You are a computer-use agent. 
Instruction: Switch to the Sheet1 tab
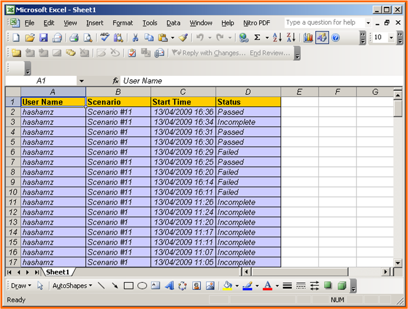pyautogui.click(x=58, y=272)
